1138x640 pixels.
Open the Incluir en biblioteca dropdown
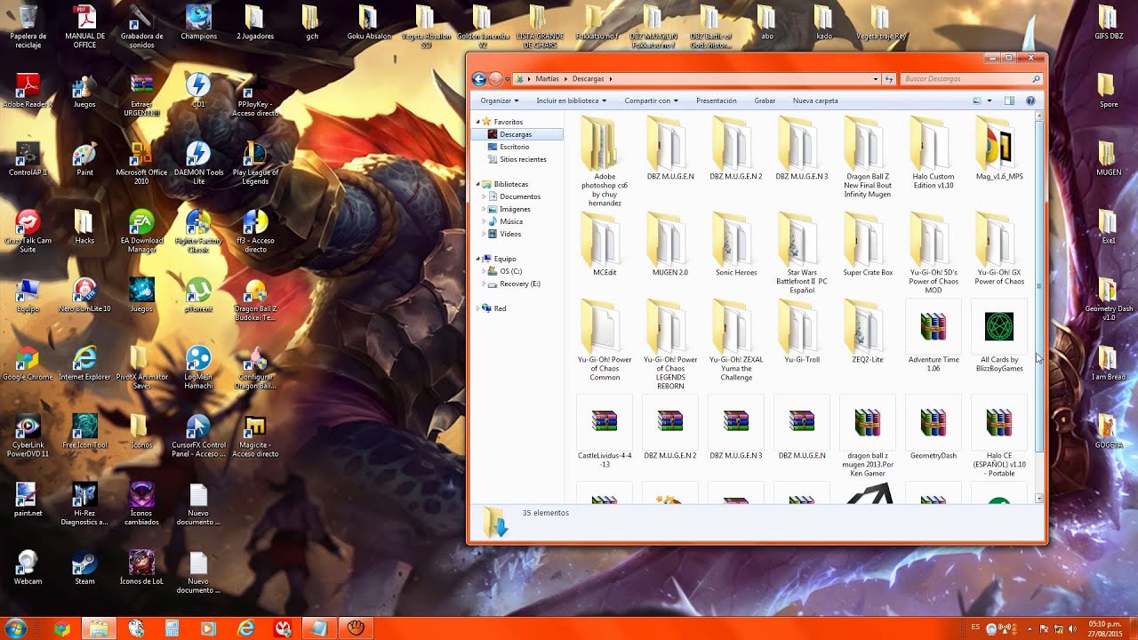[572, 100]
